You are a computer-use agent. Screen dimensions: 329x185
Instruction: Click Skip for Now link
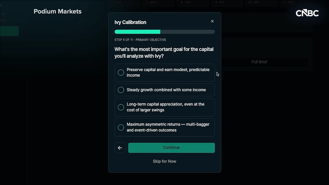[164, 161]
